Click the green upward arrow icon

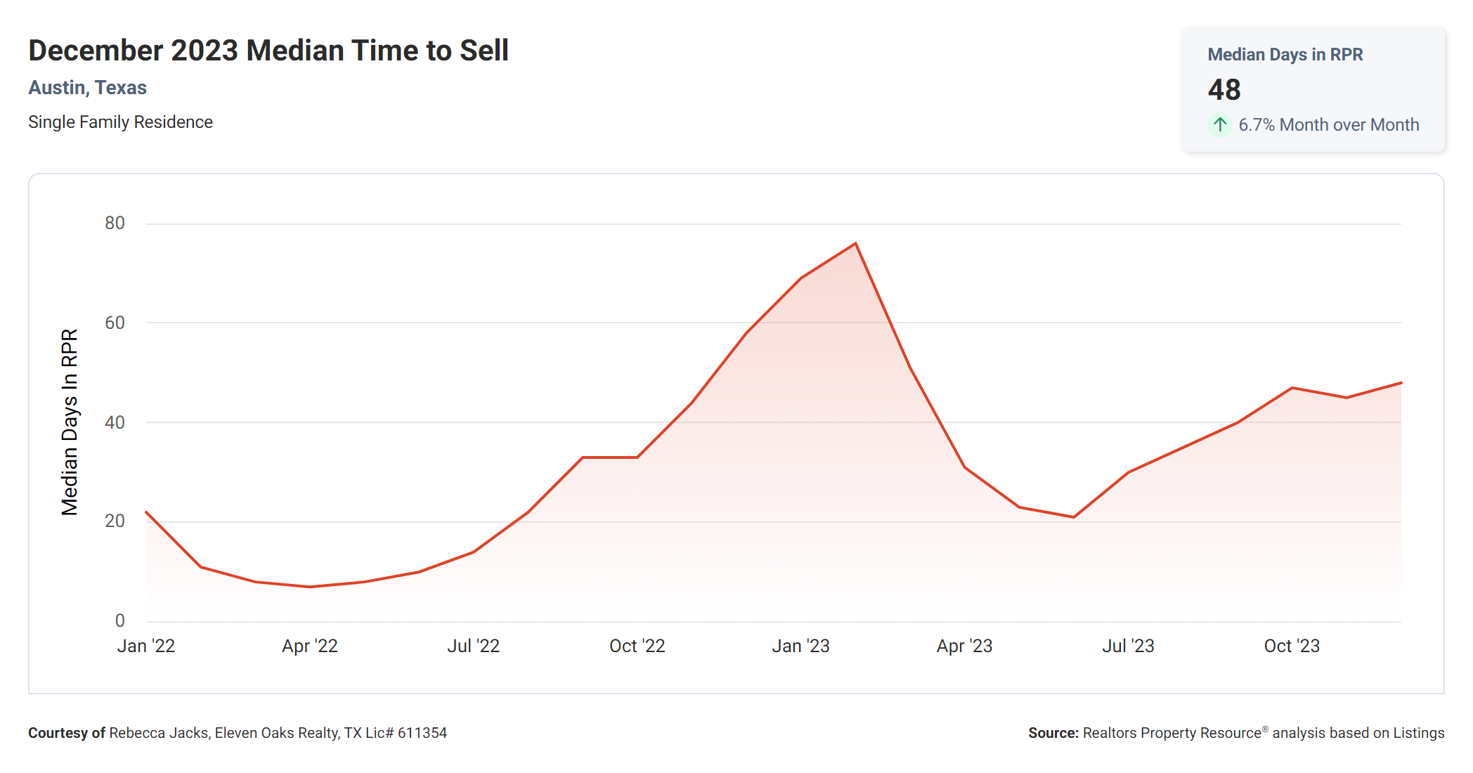[x=1220, y=125]
